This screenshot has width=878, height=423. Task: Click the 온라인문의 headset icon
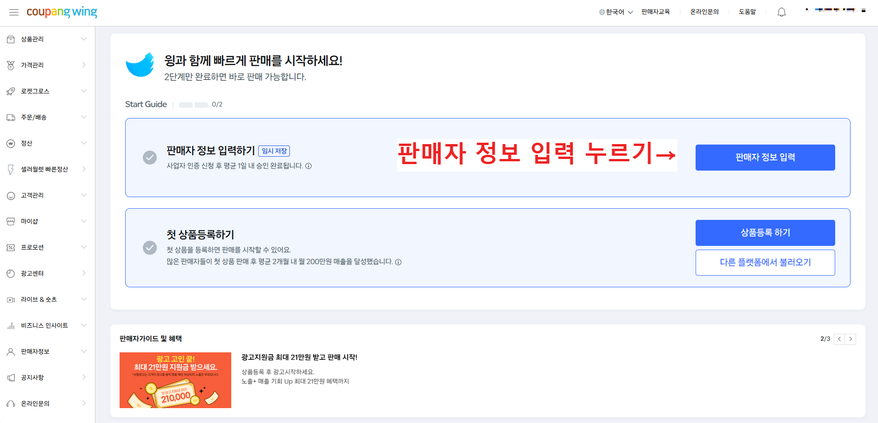click(11, 404)
